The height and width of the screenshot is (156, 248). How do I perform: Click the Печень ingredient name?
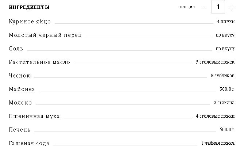coord(20,130)
